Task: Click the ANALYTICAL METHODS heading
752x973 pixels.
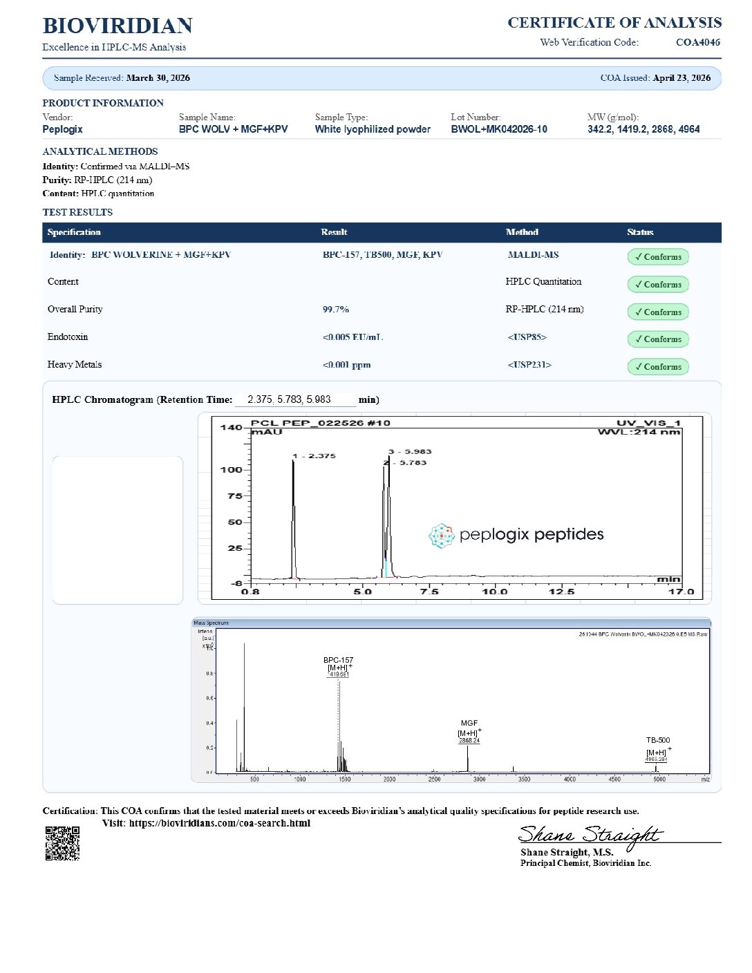Action: coord(100,151)
